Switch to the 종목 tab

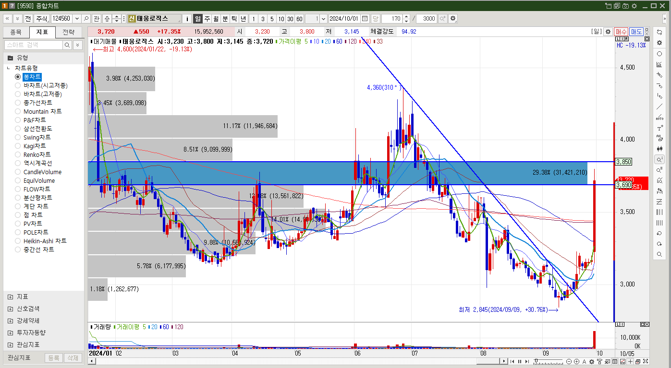coord(16,33)
